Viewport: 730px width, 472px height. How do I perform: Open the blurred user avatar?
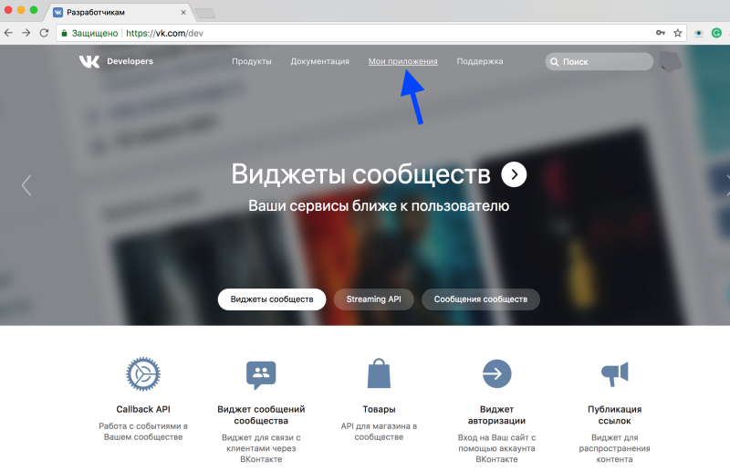[x=670, y=61]
